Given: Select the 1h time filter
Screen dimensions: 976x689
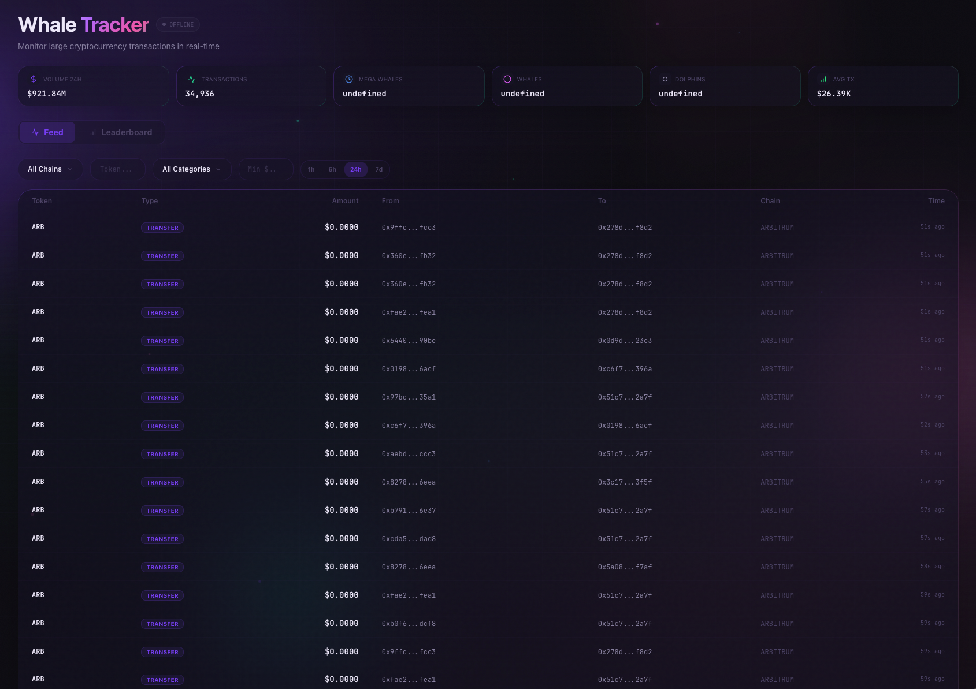Looking at the screenshot, I should click(x=311, y=169).
